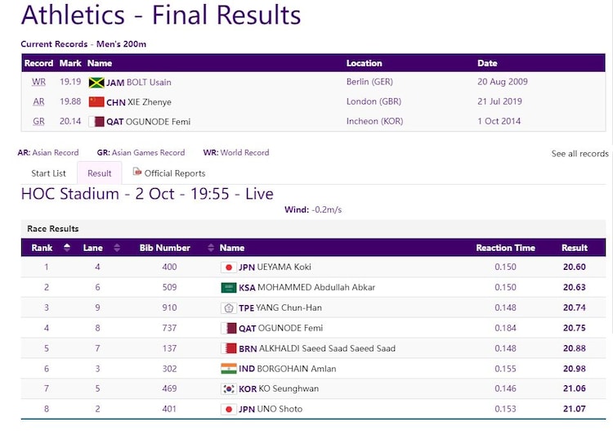The width and height of the screenshot is (613, 431).
Task: Open athlete UEYAMA Koki's name link
Action: (x=284, y=267)
